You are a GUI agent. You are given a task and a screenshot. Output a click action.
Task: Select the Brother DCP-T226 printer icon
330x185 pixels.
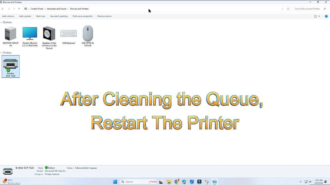click(11, 66)
